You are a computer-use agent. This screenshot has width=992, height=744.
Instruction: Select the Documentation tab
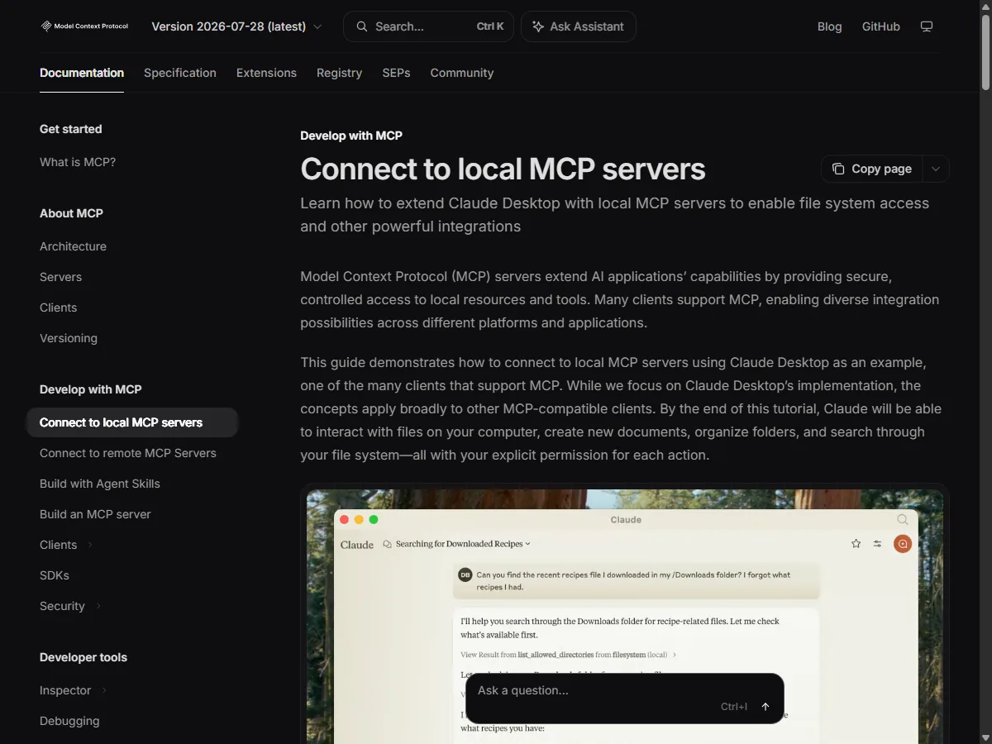pyautogui.click(x=82, y=73)
